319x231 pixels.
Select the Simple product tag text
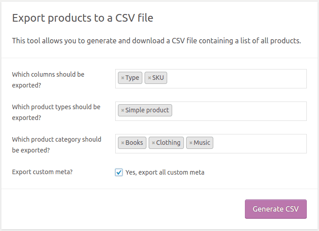147,111
